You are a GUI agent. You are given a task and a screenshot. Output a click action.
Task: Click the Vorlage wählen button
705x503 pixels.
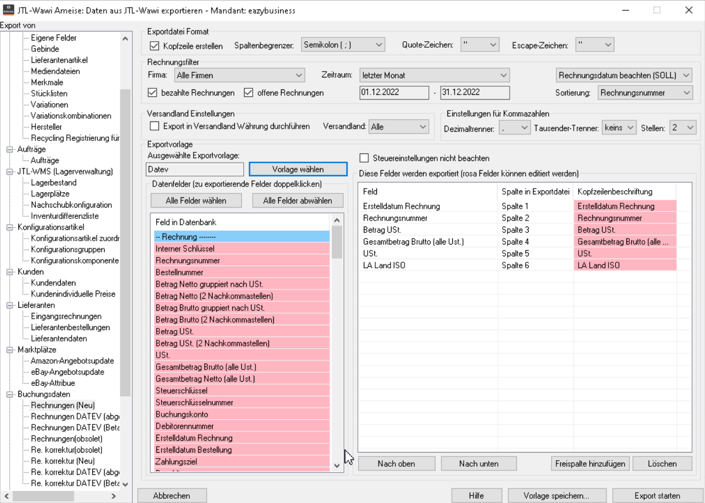pyautogui.click(x=298, y=169)
